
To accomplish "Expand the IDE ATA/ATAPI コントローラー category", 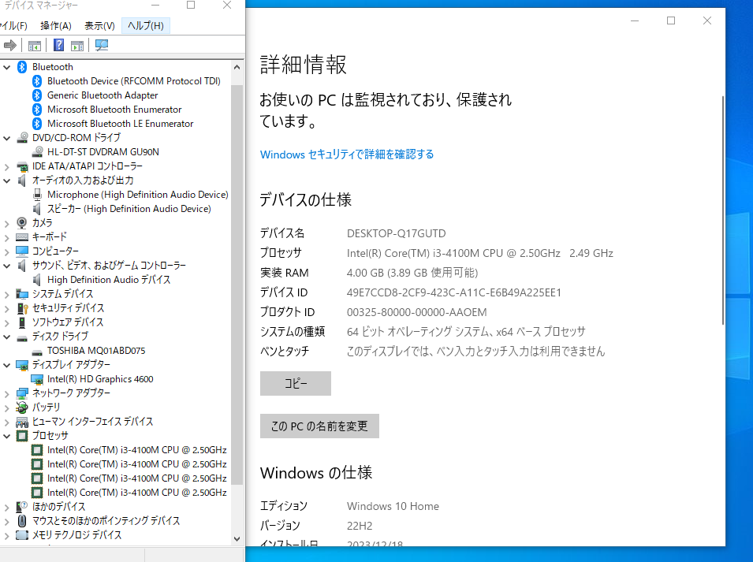I will point(7,167).
